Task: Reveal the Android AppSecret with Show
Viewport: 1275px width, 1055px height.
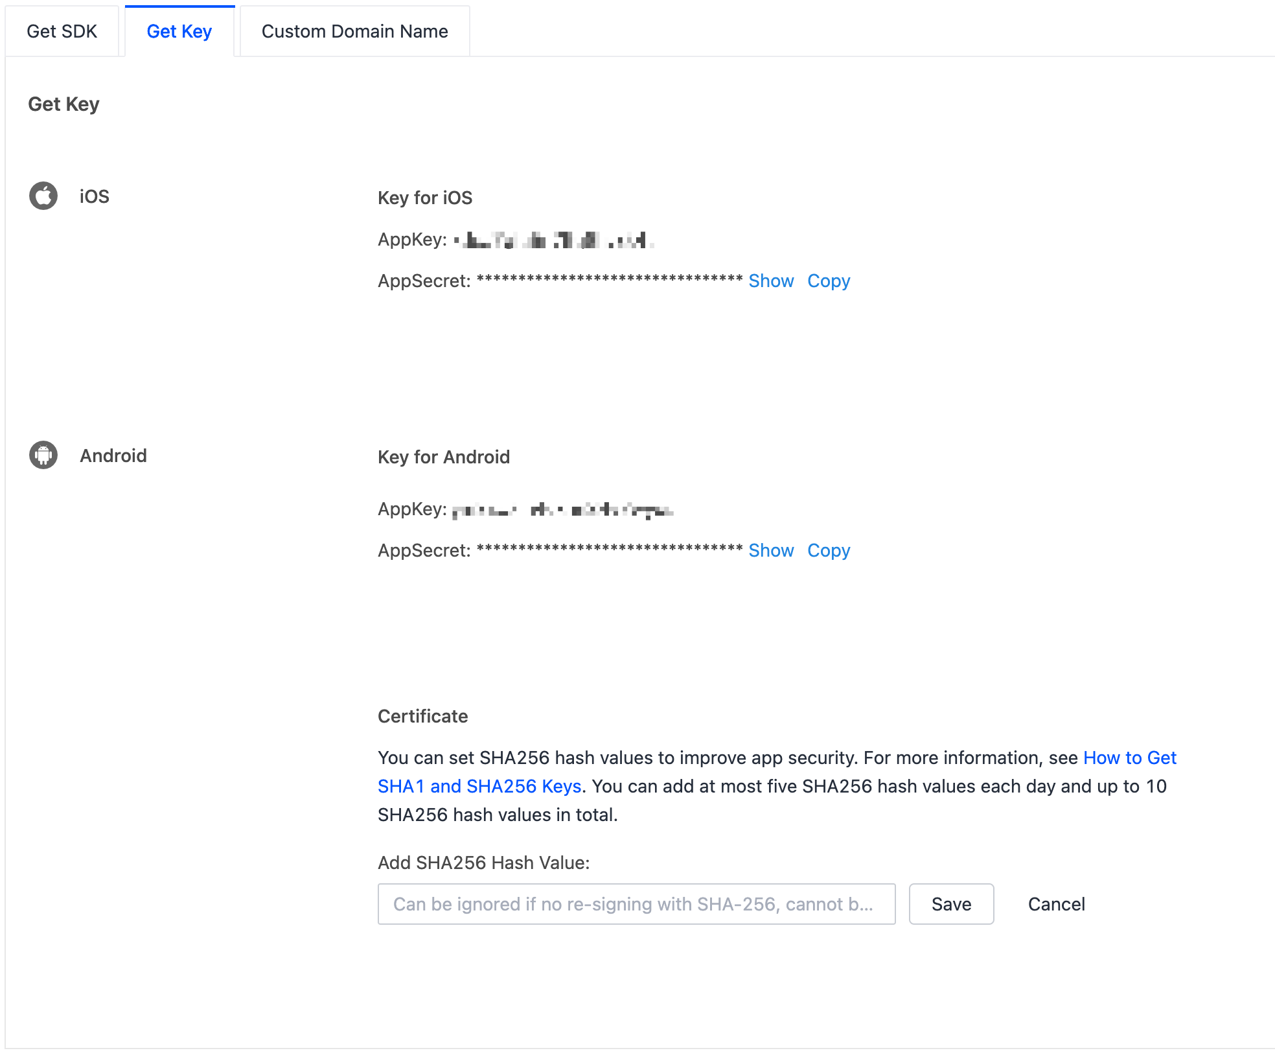Action: 771,550
